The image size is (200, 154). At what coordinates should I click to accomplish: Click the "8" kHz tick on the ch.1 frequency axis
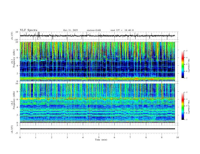(x=18, y=50)
